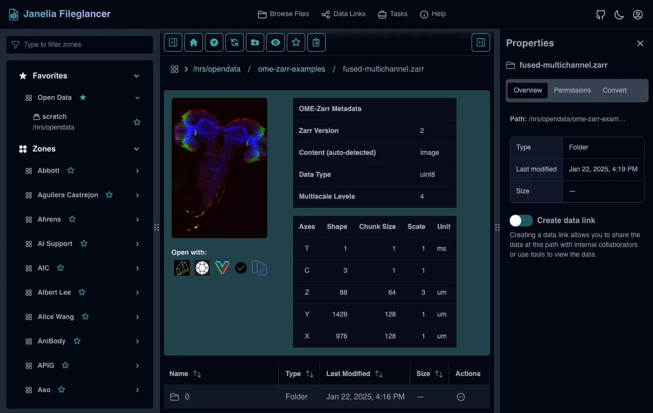Go to ome-zarr-examples in the breadcrumb
The height and width of the screenshot is (413, 653).
[292, 69]
